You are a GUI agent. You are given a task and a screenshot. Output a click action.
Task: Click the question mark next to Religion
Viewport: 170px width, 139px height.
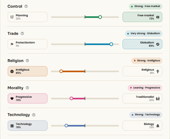point(27,61)
